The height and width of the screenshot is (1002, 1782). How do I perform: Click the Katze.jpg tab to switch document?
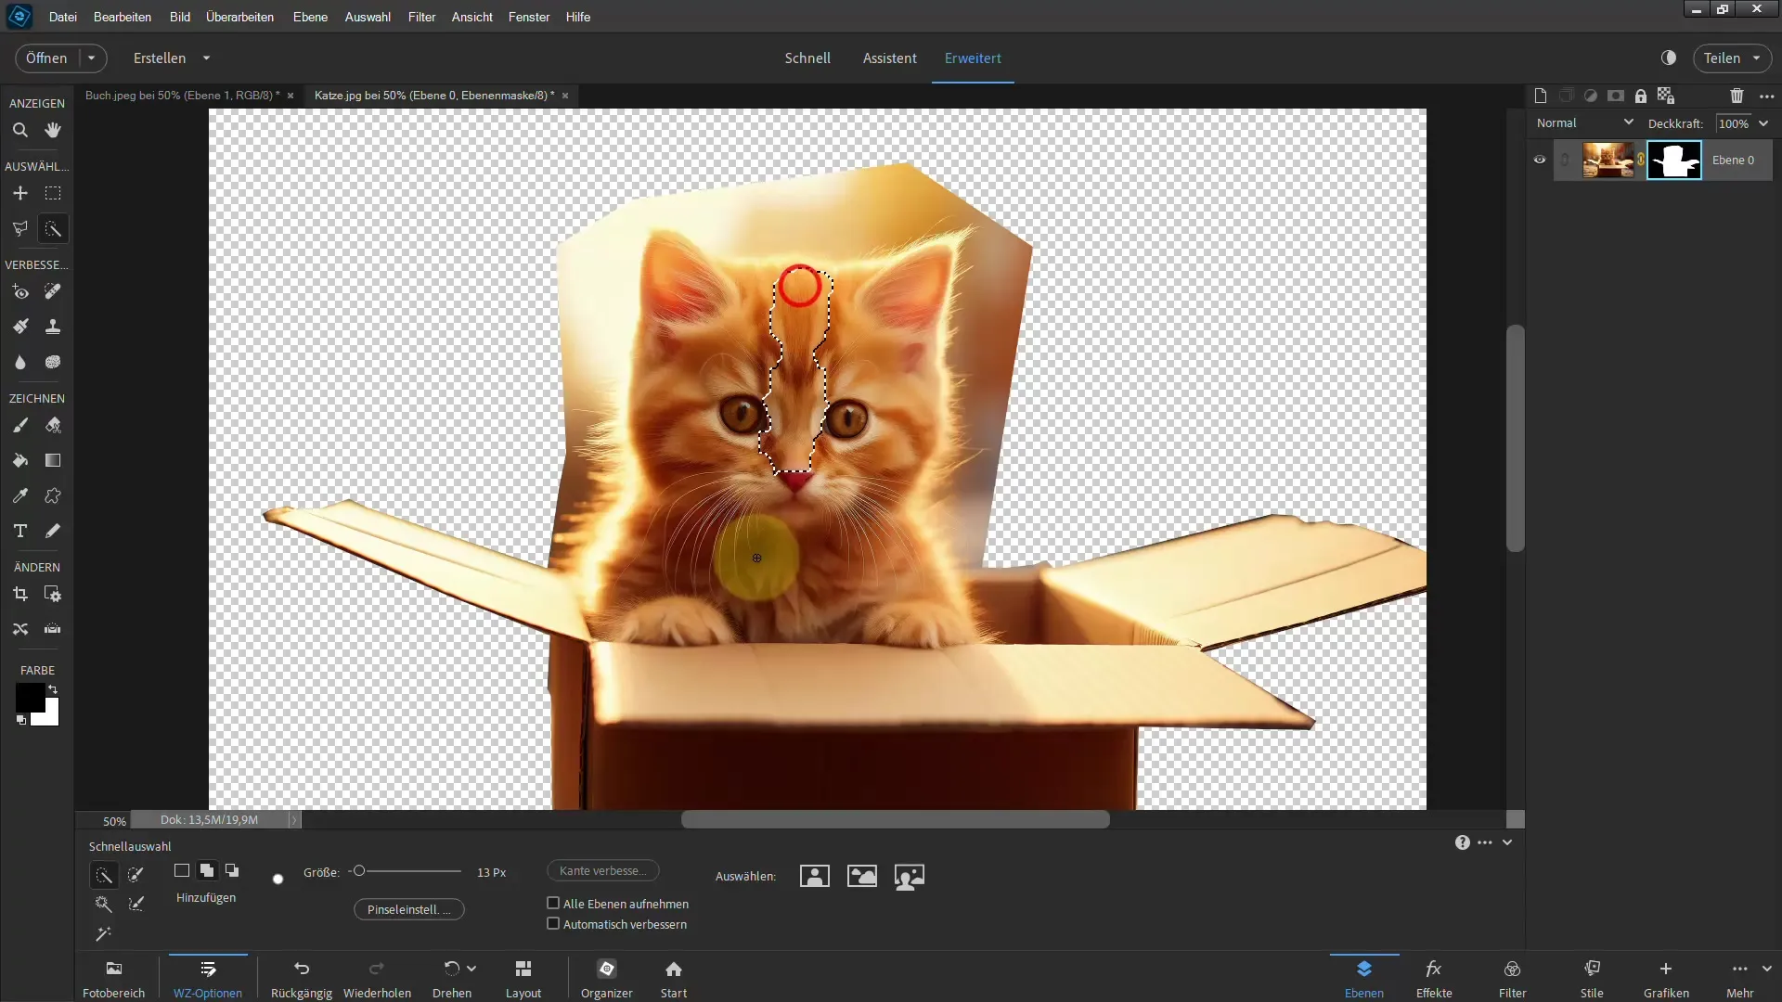coord(429,96)
